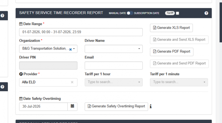Click the lower left sidebar help icon
The height and width of the screenshot is (123, 222).
click(x=2, y=87)
